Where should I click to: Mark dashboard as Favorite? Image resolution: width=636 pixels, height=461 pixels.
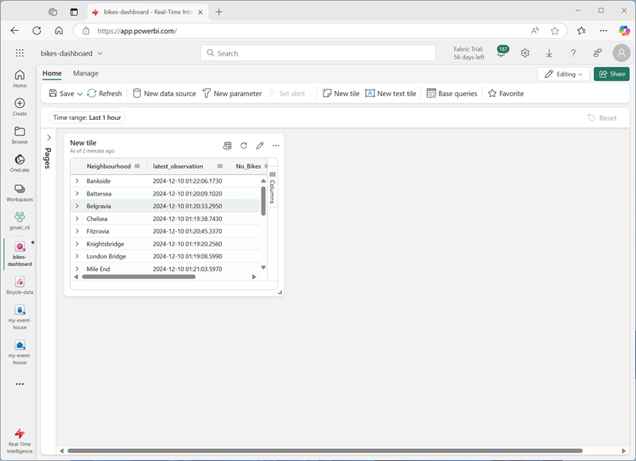[506, 94]
